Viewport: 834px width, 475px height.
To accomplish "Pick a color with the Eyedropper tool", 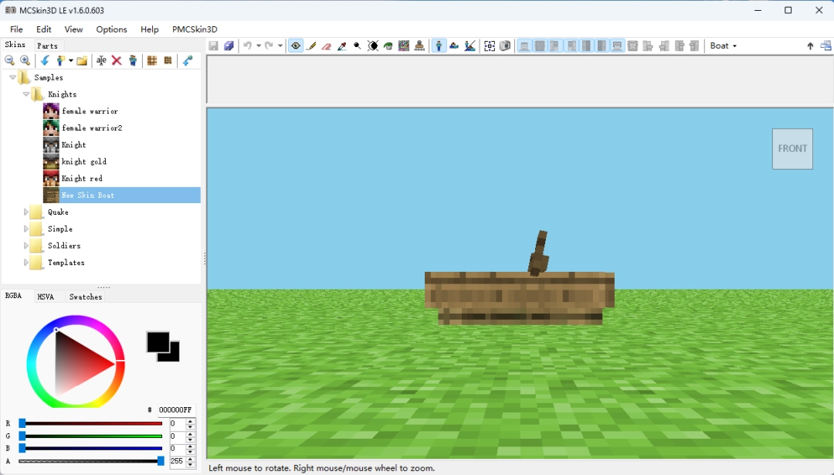I will [341, 46].
